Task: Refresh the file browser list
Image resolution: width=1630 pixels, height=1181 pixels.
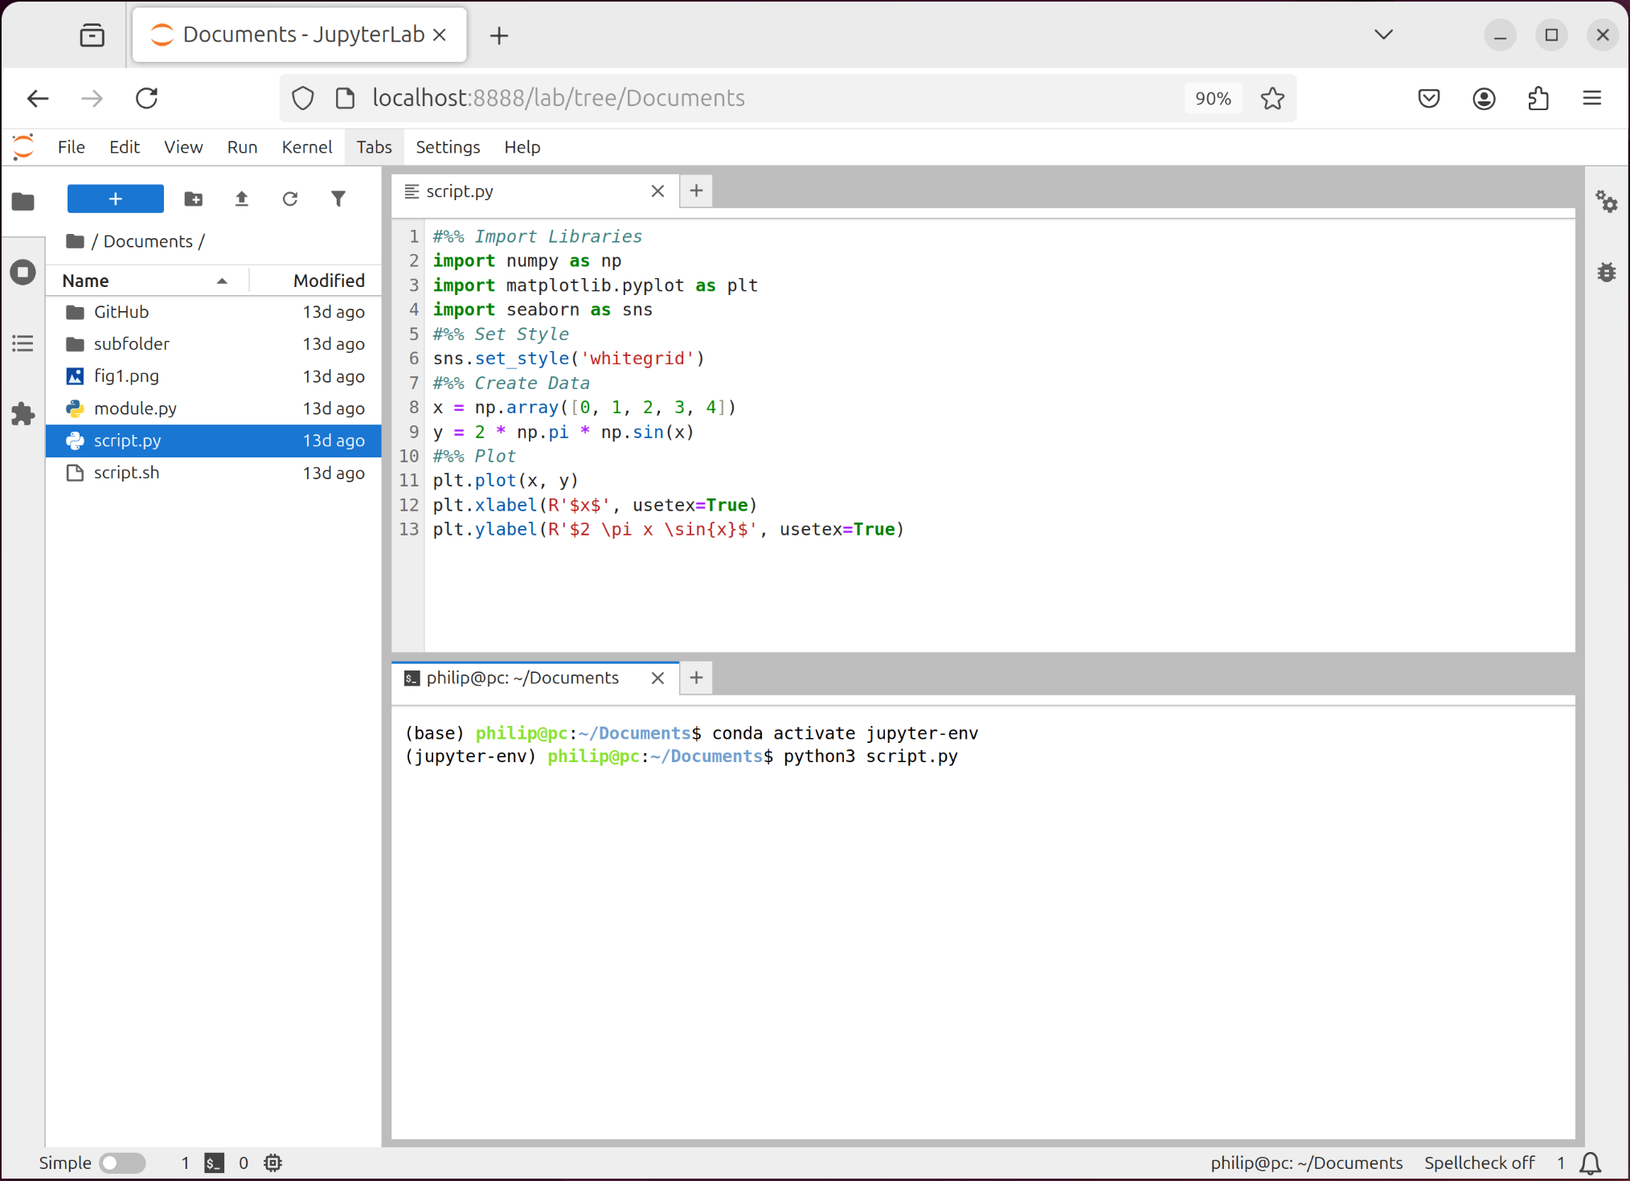Action: coord(290,199)
